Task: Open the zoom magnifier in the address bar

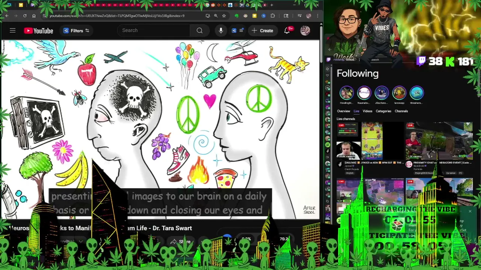Action: [x=216, y=16]
